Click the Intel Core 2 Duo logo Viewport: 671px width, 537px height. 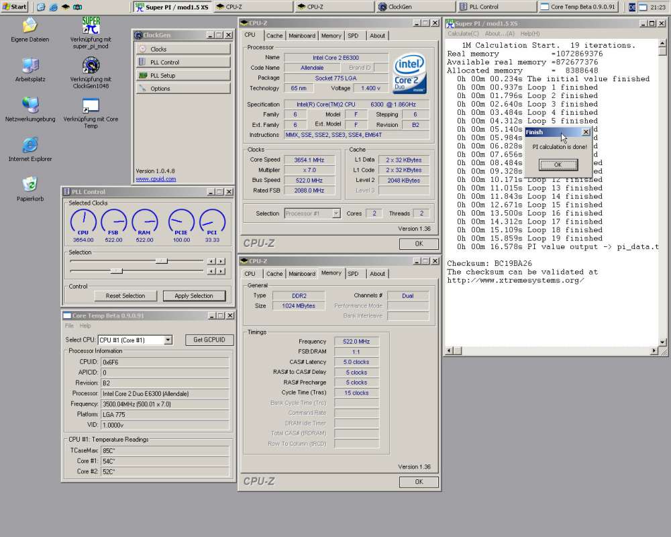tap(409, 72)
